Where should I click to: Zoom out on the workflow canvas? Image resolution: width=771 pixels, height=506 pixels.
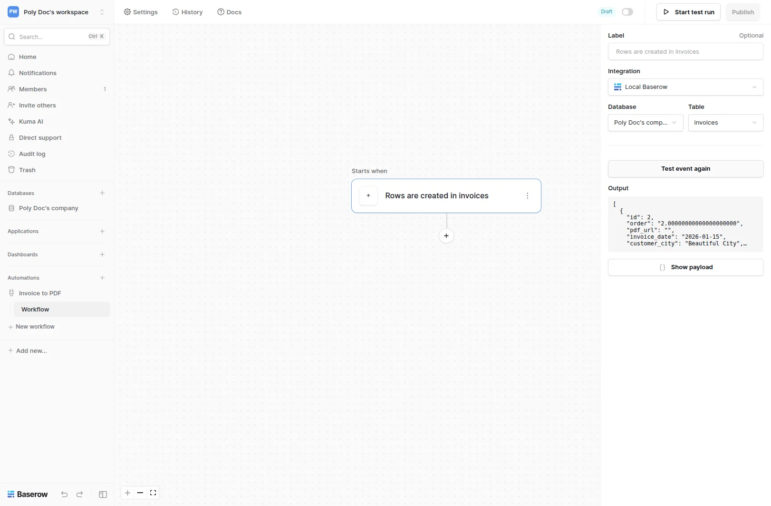pyautogui.click(x=140, y=493)
